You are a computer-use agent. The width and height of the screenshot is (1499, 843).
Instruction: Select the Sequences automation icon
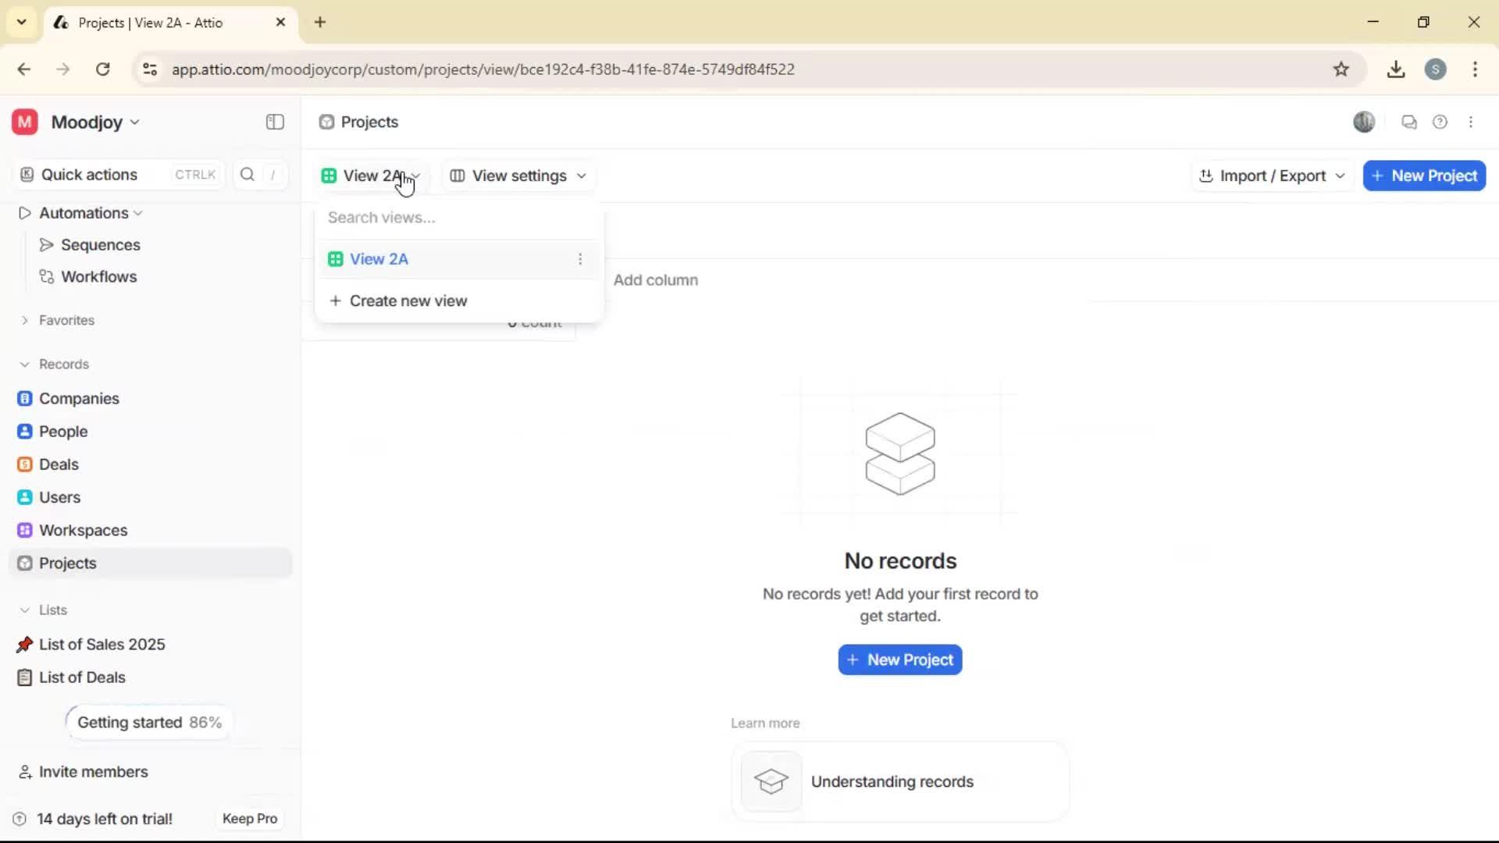[x=46, y=244]
